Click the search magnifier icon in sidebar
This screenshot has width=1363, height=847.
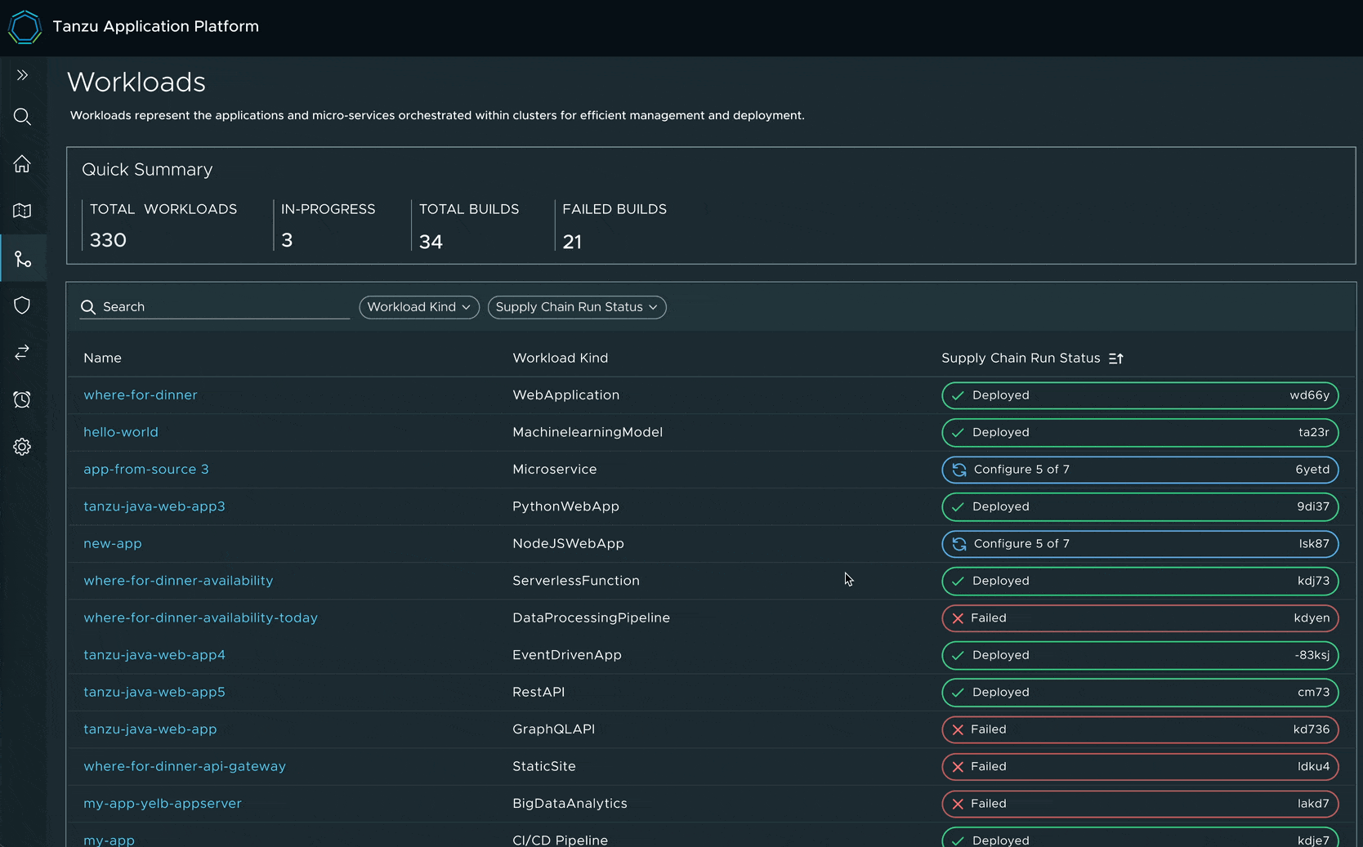[x=22, y=117]
